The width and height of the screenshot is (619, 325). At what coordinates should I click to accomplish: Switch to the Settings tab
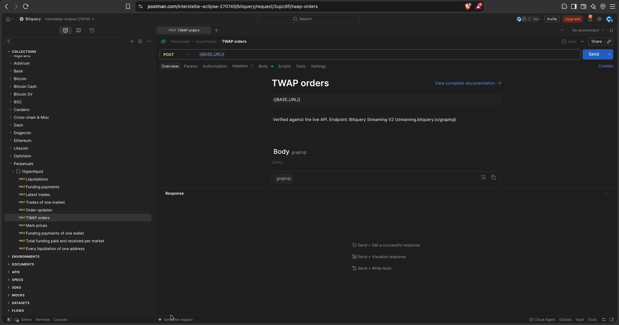click(x=319, y=66)
